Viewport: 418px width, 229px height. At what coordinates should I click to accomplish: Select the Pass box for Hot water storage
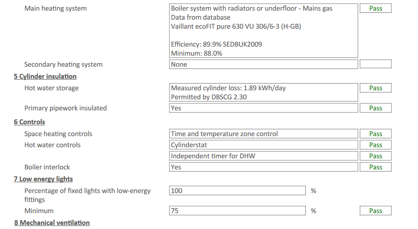375,88
